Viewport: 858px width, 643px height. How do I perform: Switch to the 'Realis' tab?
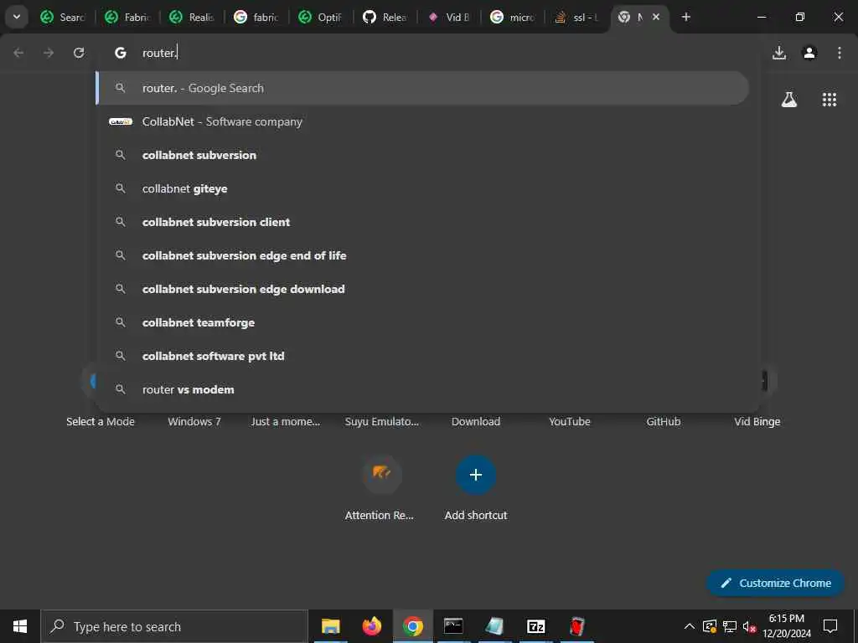(x=192, y=18)
